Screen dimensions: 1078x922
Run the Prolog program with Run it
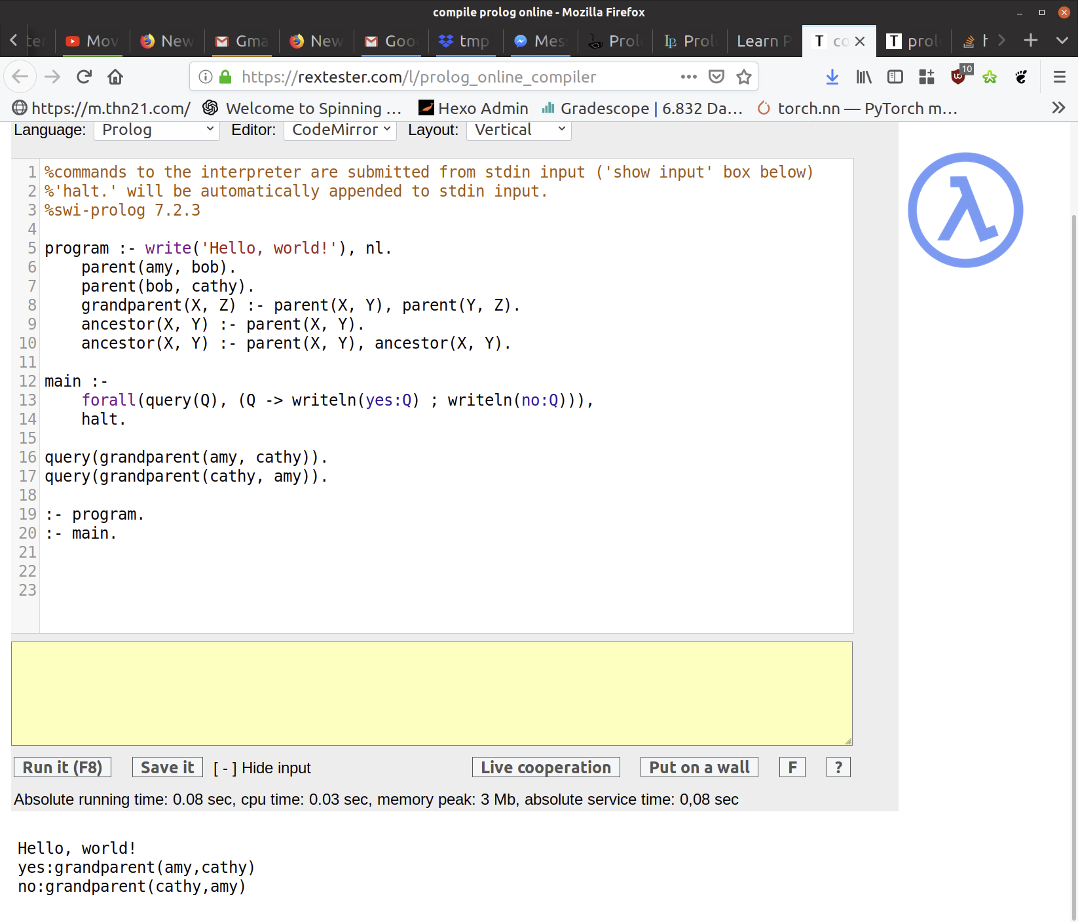pos(62,767)
